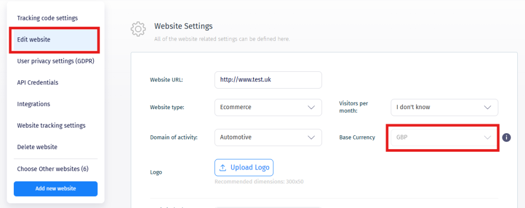This screenshot has height=208, width=525.
Task: Click the Website Settings gear icon
Action: pyautogui.click(x=138, y=29)
